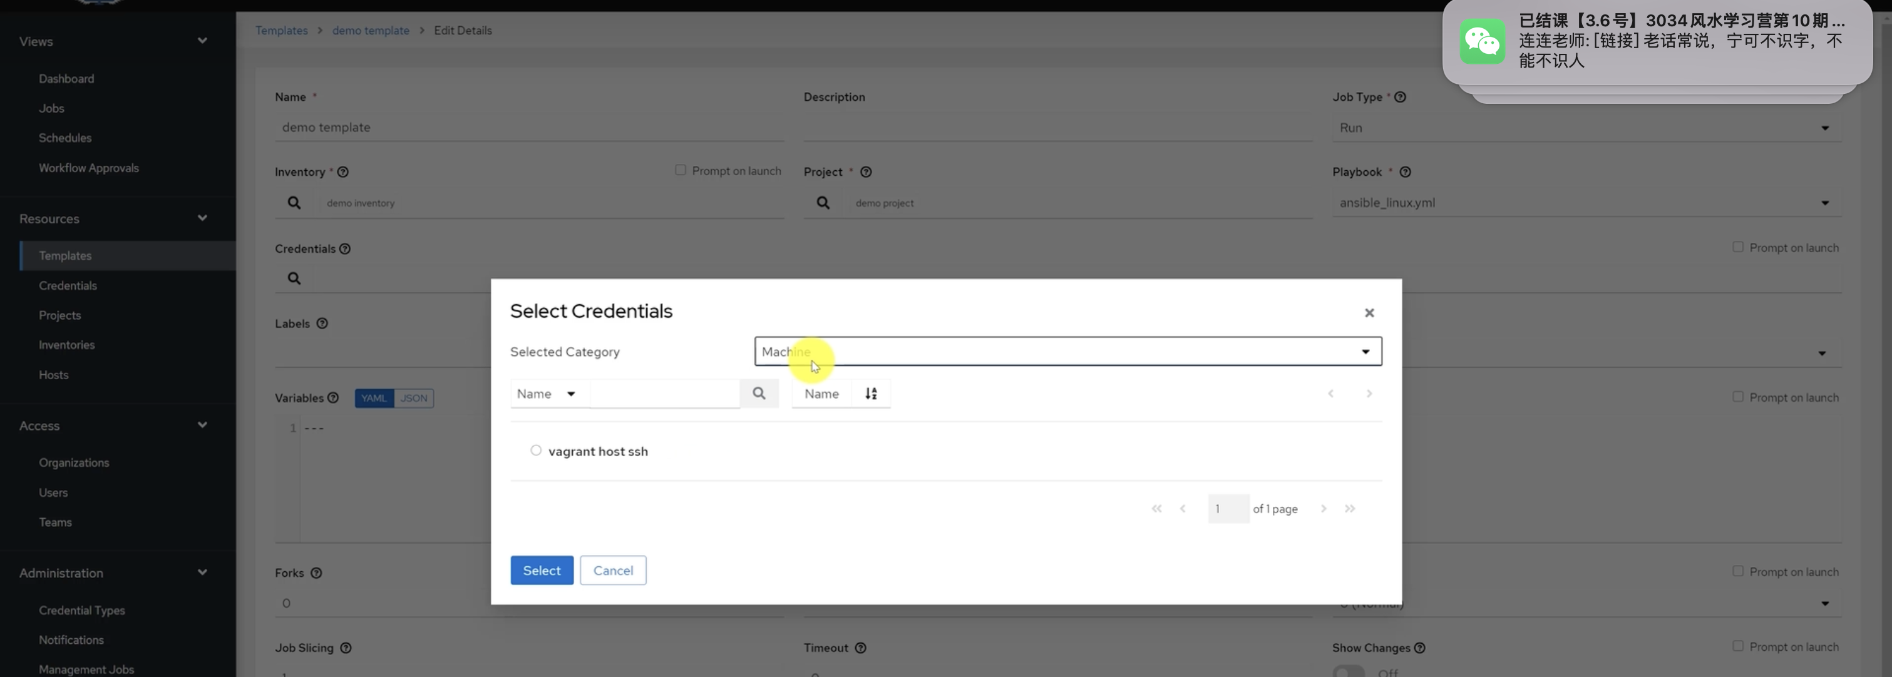Check Prompt on launch for Credentials
Screen dimensions: 1892x677
click(x=1737, y=247)
